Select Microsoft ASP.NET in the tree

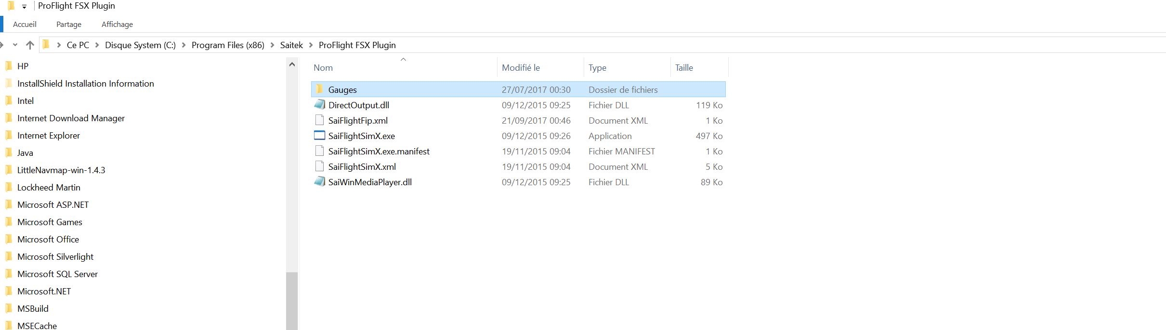(x=53, y=204)
